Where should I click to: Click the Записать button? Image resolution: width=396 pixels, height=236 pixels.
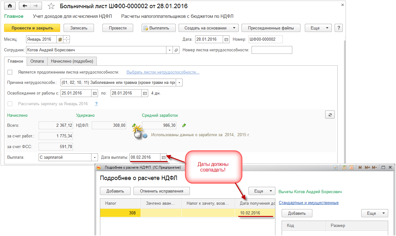point(79,28)
